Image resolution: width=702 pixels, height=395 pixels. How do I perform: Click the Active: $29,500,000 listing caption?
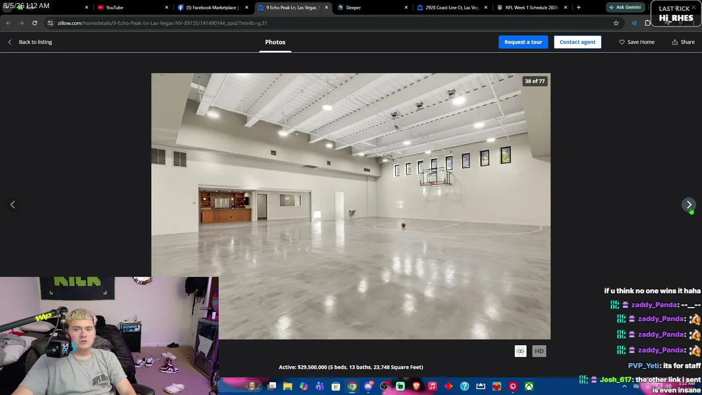pyautogui.click(x=351, y=367)
